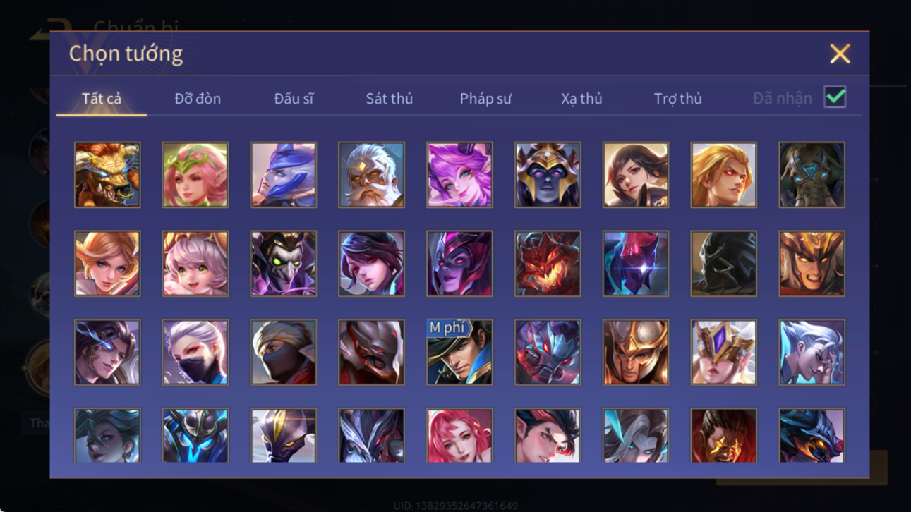Select the Tất cả tab
This screenshot has width=911, height=512.
click(102, 99)
